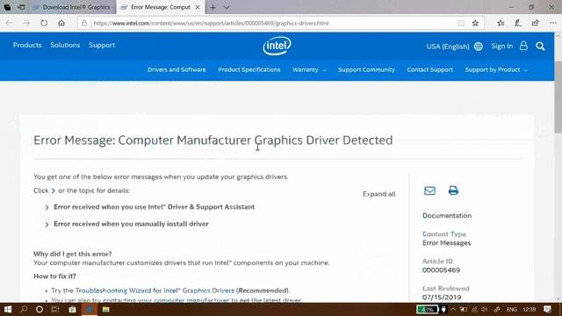Change region via USA (English) globe
The image size is (562, 316).
455,47
